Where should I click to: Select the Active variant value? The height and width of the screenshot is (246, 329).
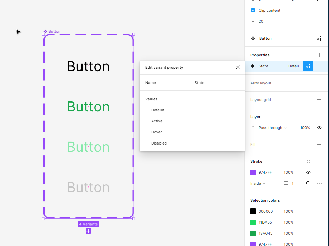pos(157,121)
